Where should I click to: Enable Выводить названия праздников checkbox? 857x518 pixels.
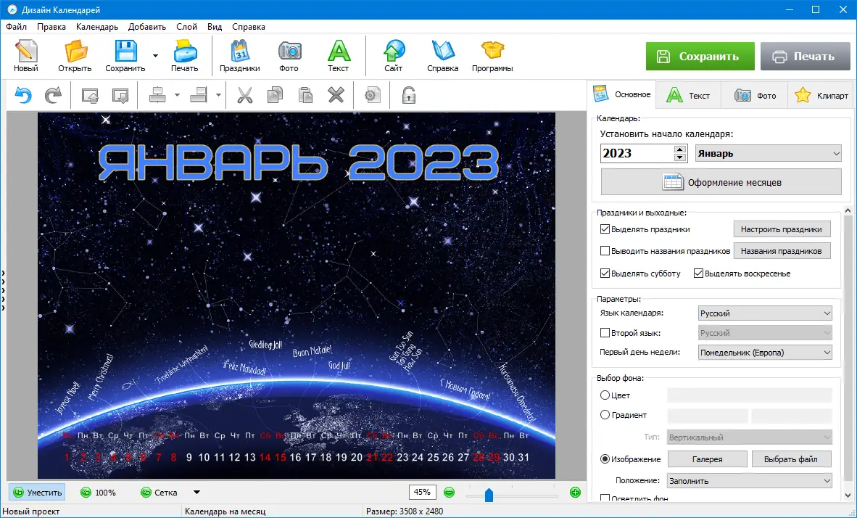605,251
